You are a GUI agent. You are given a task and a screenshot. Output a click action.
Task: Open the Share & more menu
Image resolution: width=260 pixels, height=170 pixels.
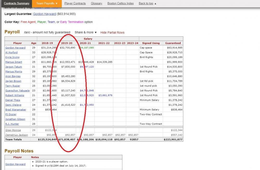pos(86,32)
